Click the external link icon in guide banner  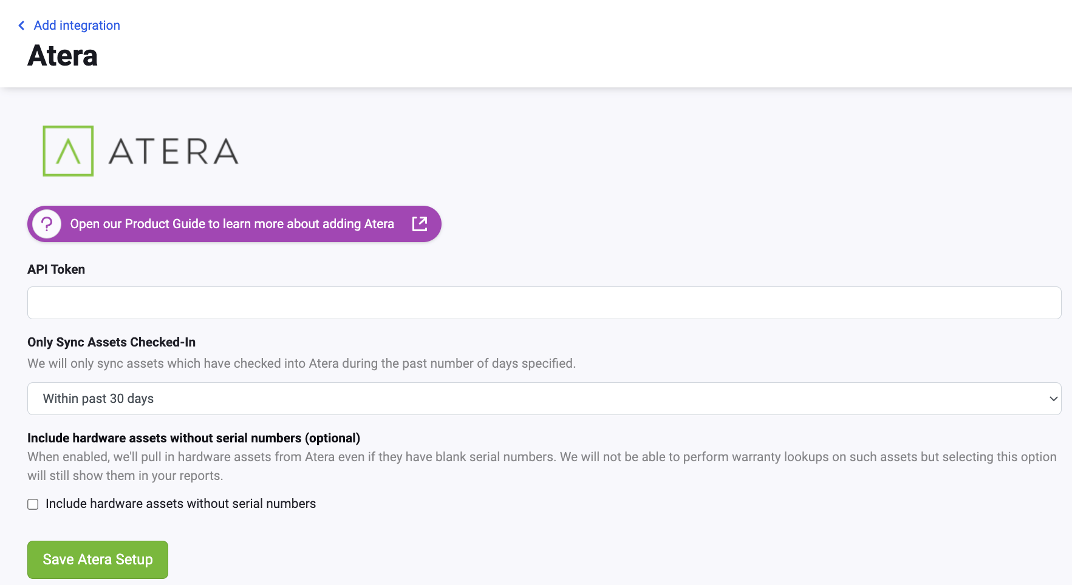pos(420,224)
